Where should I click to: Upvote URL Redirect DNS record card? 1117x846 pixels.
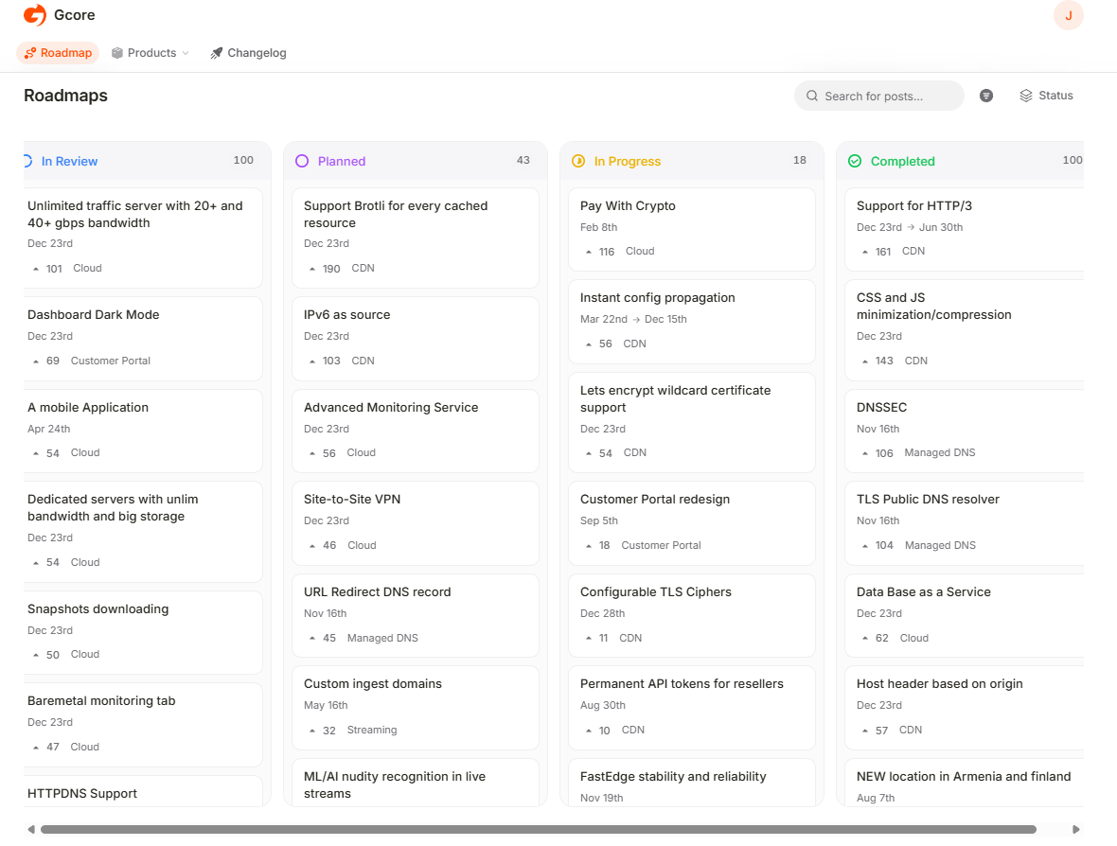coord(322,638)
